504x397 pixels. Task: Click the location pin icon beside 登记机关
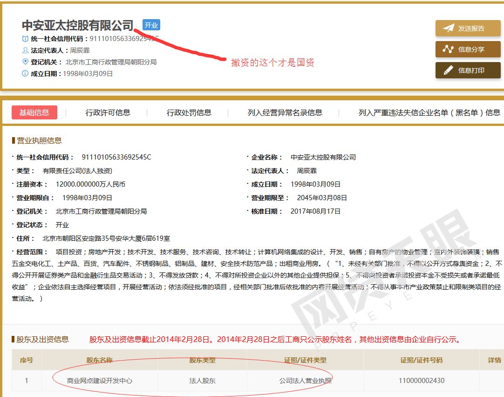tap(25, 62)
